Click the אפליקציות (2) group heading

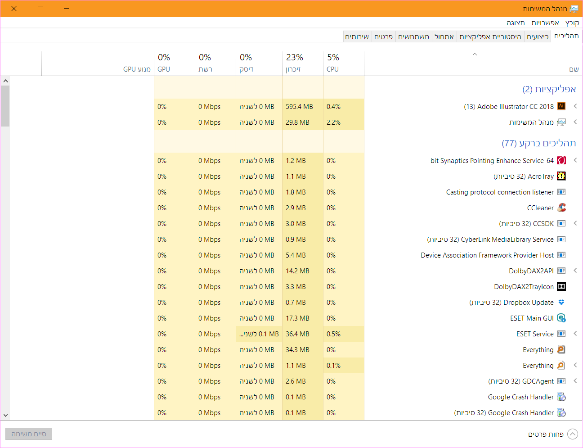coord(549,89)
